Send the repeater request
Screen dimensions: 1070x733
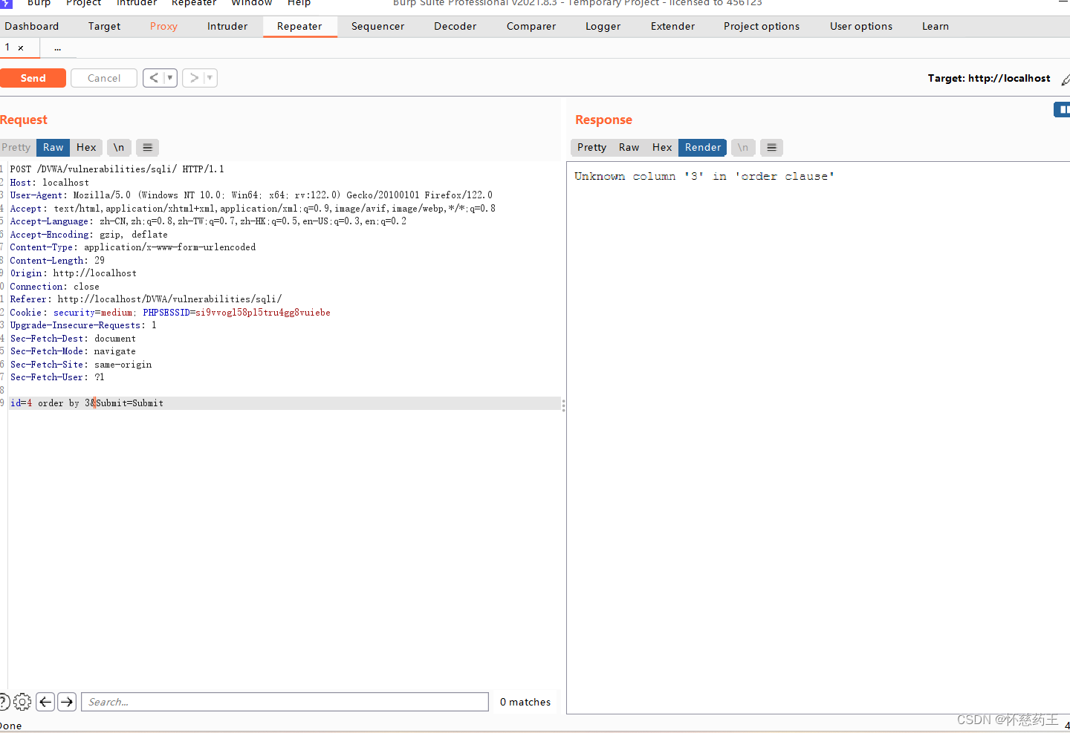coord(33,78)
